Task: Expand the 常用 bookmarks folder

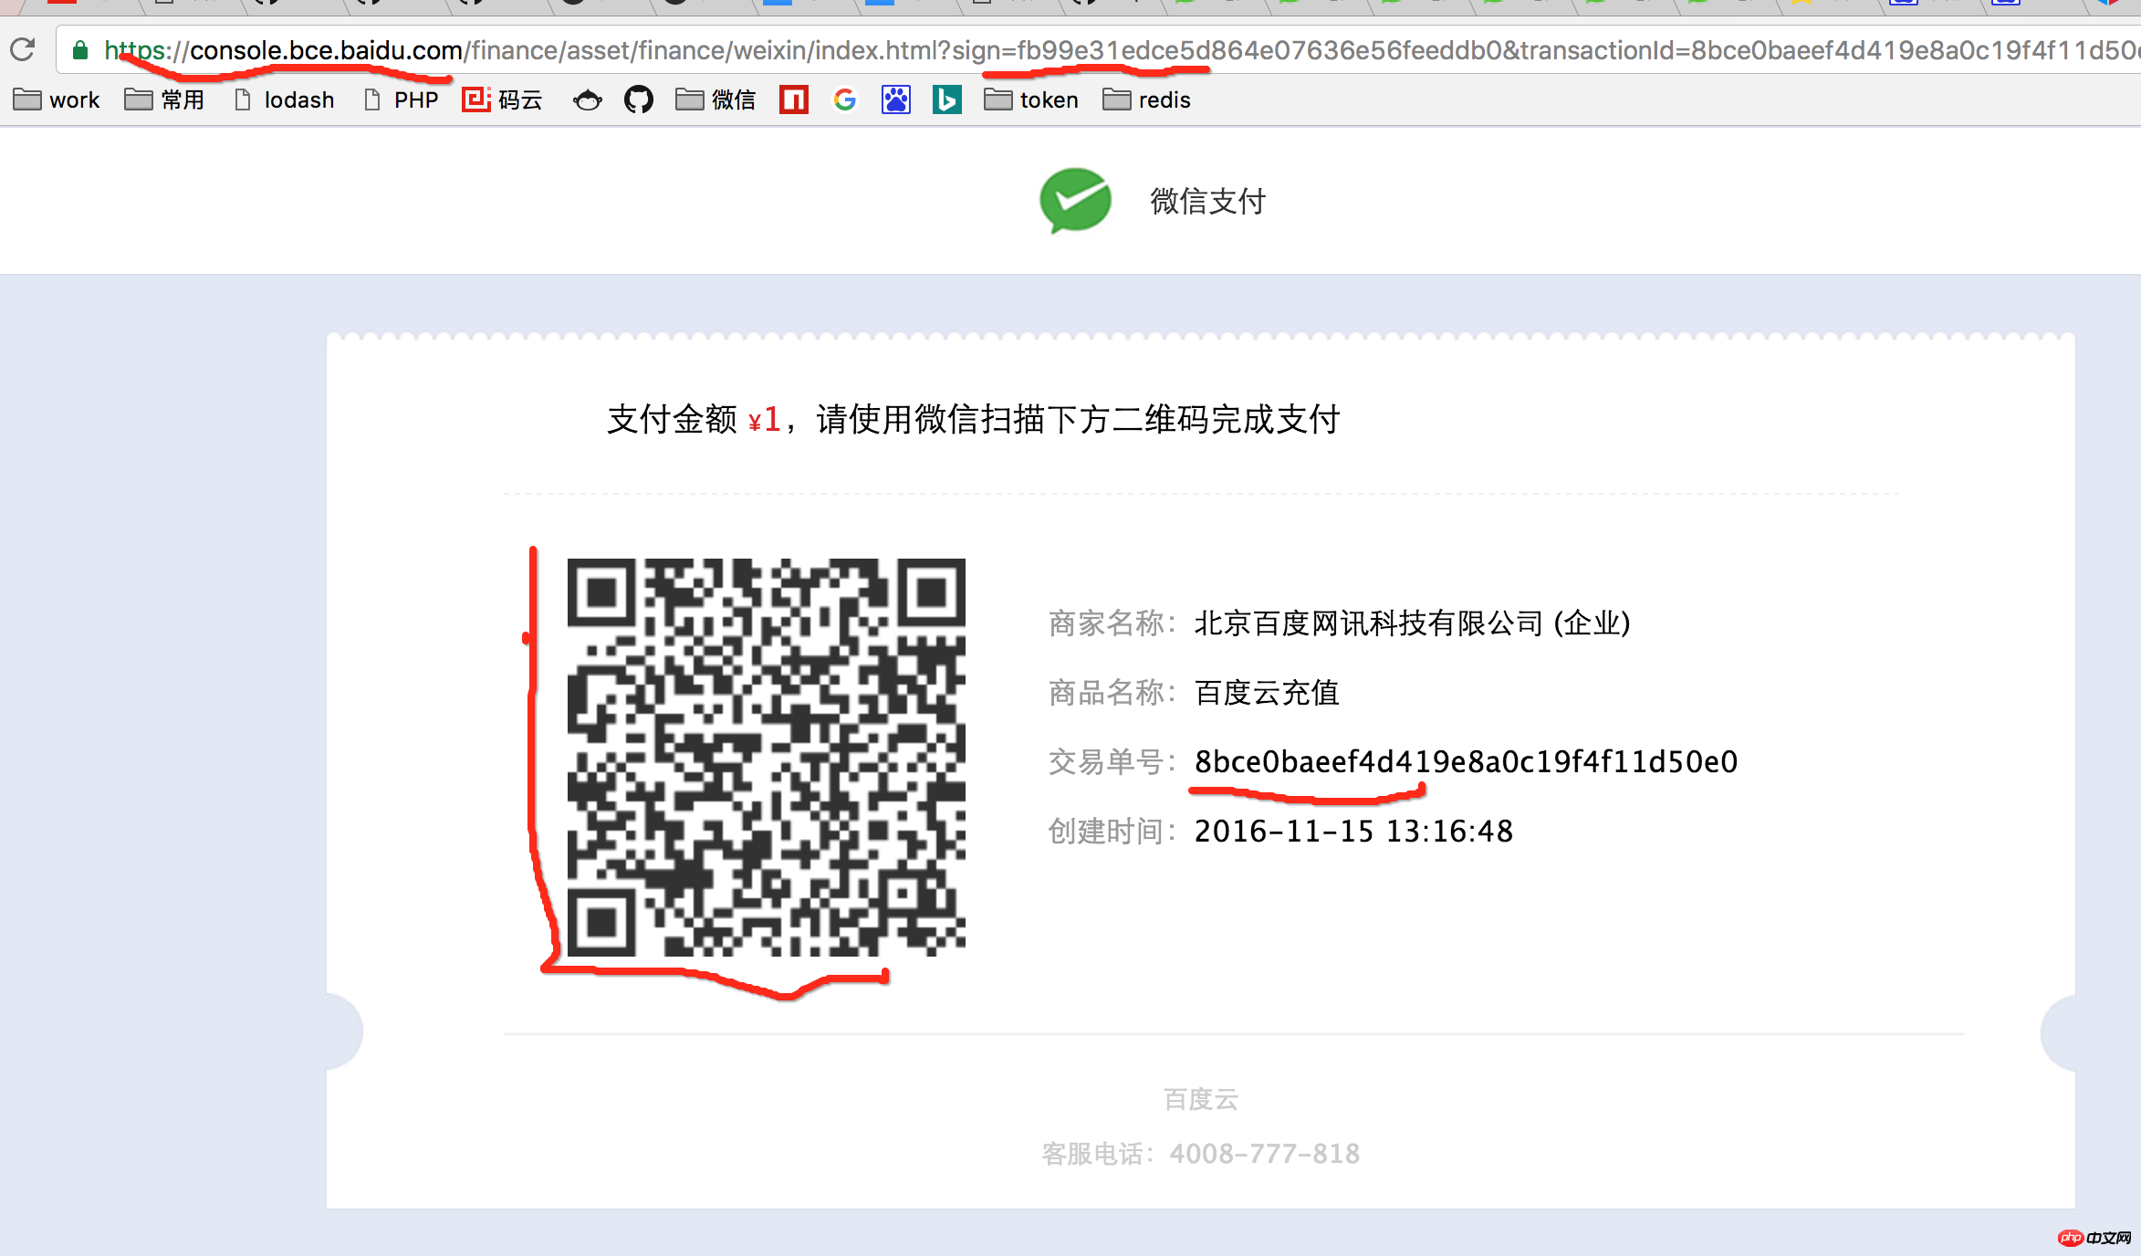Action: (165, 99)
